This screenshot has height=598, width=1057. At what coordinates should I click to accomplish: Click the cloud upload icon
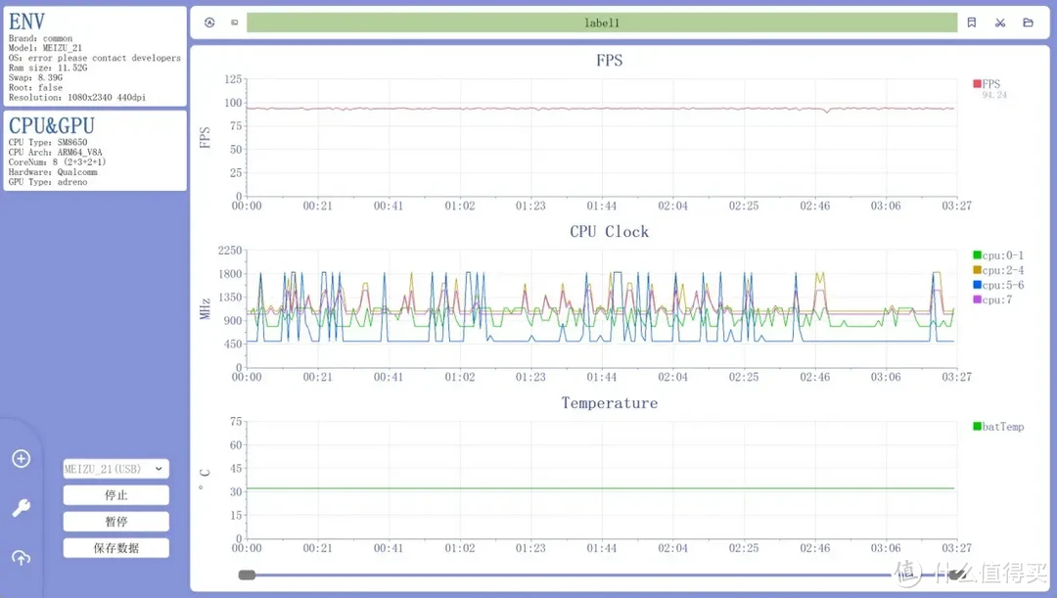[21, 558]
